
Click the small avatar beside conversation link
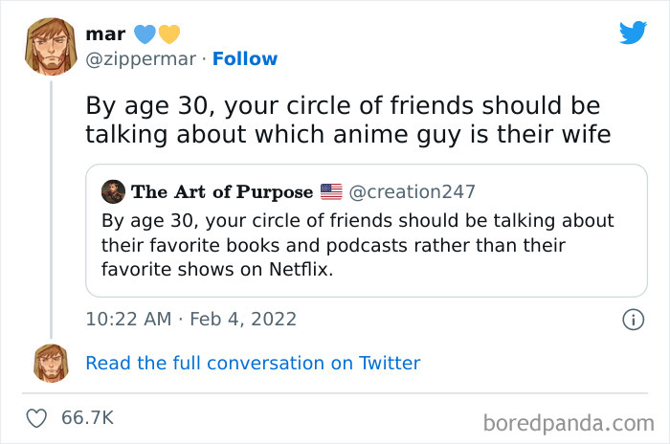(x=52, y=363)
